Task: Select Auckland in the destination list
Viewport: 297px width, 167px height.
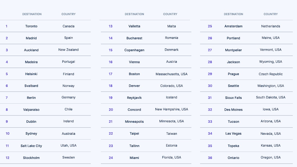Action: (x=31, y=50)
